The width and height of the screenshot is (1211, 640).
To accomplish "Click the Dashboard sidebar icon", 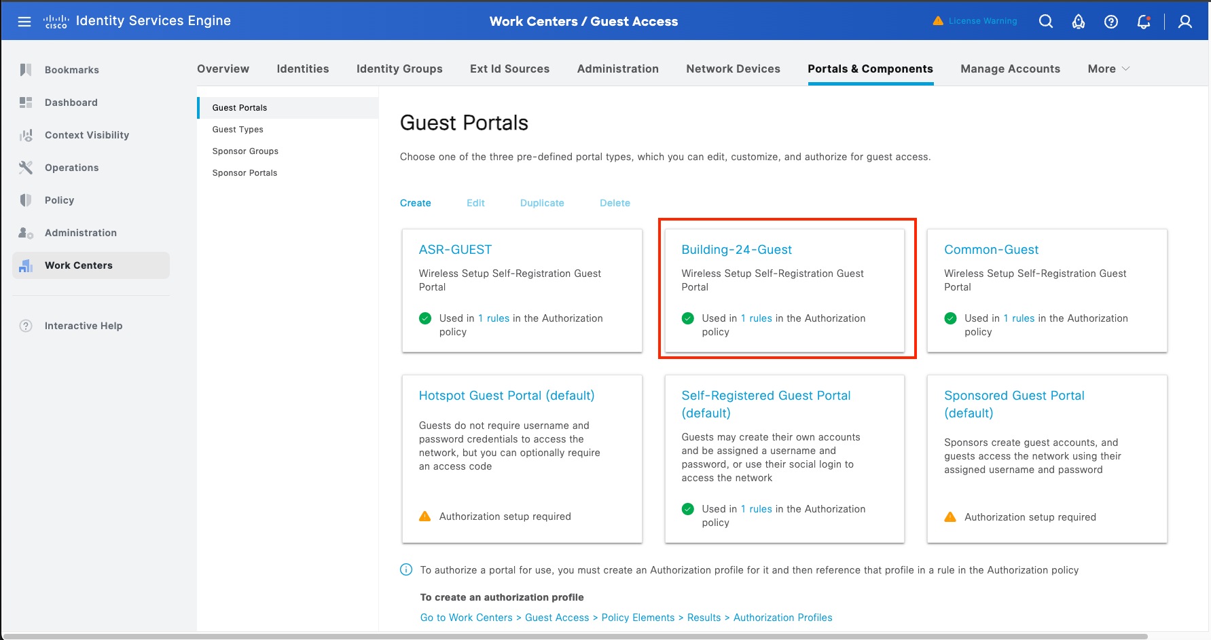I will [x=26, y=102].
